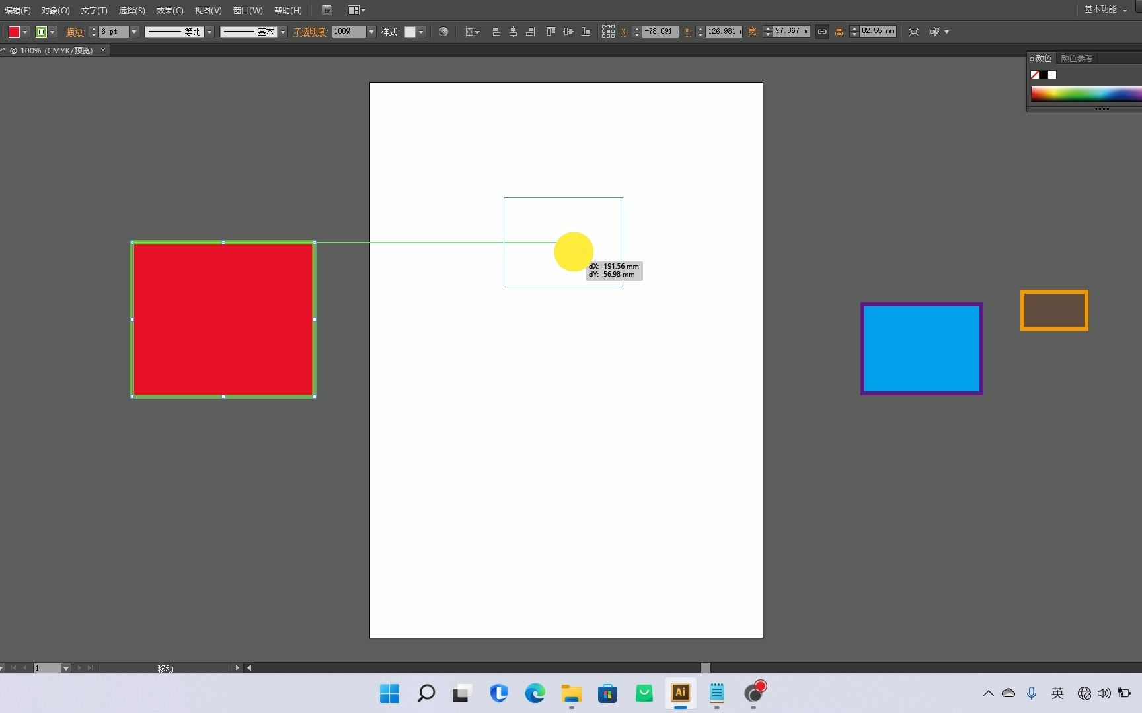
Task: Open the align-to selection dropdown icon
Action: (x=472, y=32)
